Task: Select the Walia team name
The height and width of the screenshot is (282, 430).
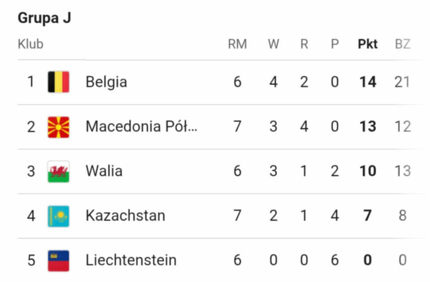Action: [x=104, y=171]
